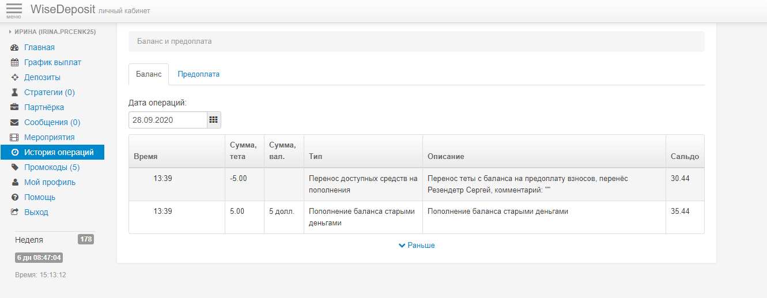The image size is (767, 298).
Task: Log out using Выход link
Action: click(36, 213)
